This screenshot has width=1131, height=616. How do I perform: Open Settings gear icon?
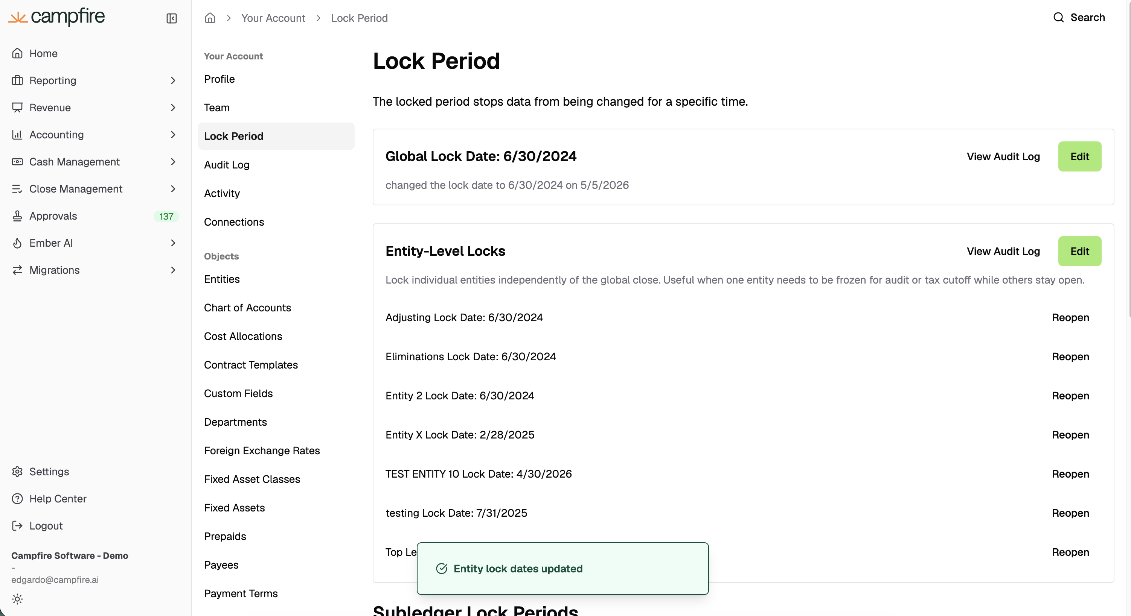(17, 471)
